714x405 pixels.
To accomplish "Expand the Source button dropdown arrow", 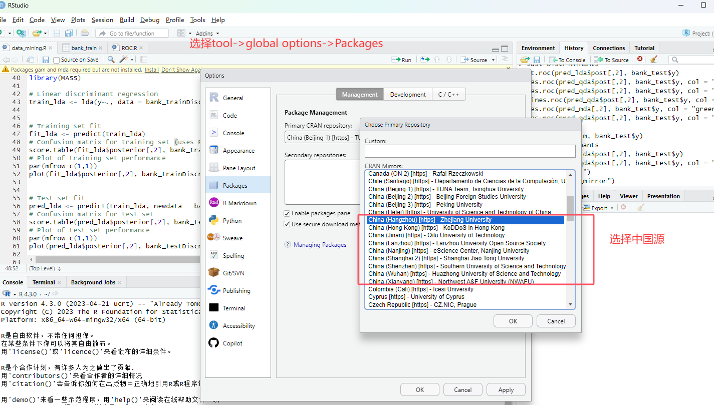I will (x=494, y=60).
